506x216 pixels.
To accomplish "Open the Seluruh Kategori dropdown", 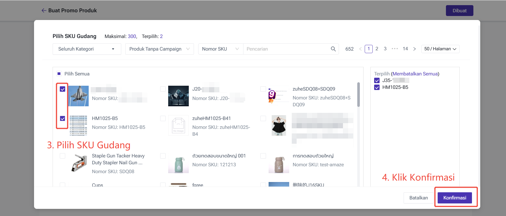I will point(87,49).
